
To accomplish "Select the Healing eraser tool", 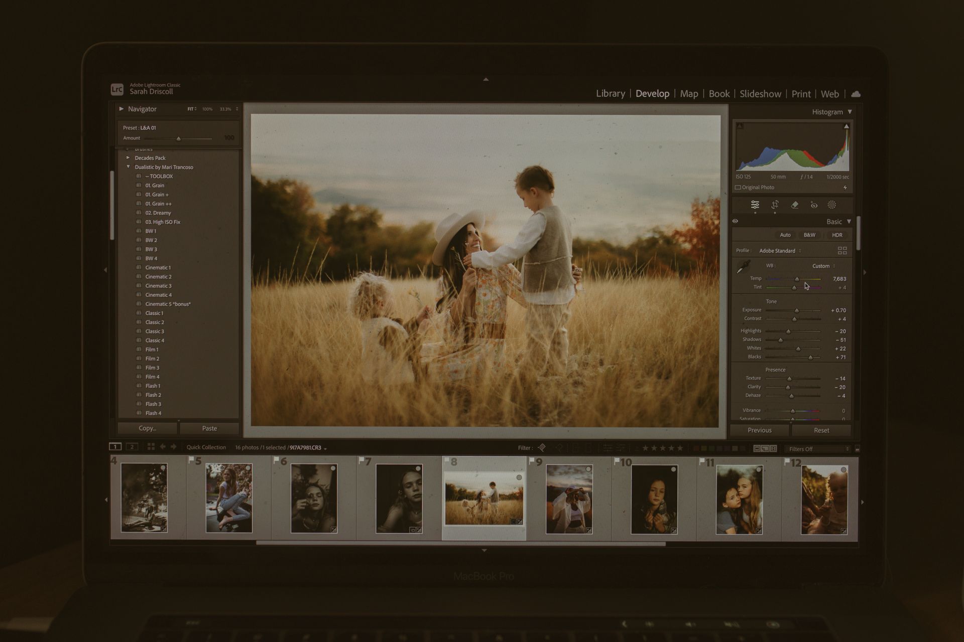I will pos(794,205).
